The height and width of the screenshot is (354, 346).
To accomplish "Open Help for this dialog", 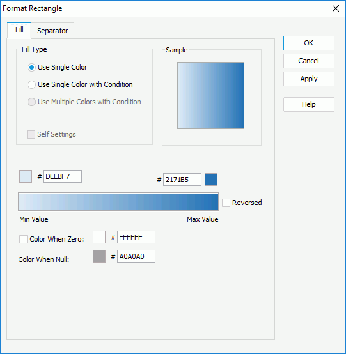I will [x=309, y=104].
